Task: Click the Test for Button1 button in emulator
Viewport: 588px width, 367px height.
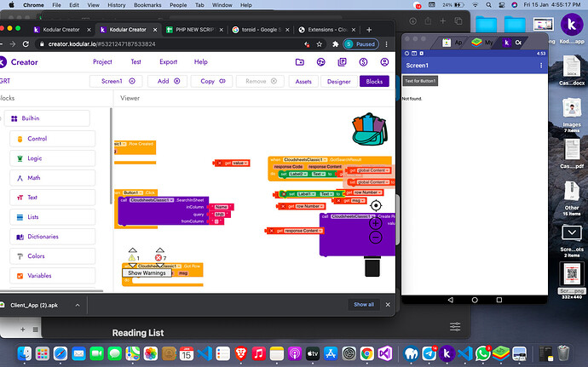Action: 420,80
